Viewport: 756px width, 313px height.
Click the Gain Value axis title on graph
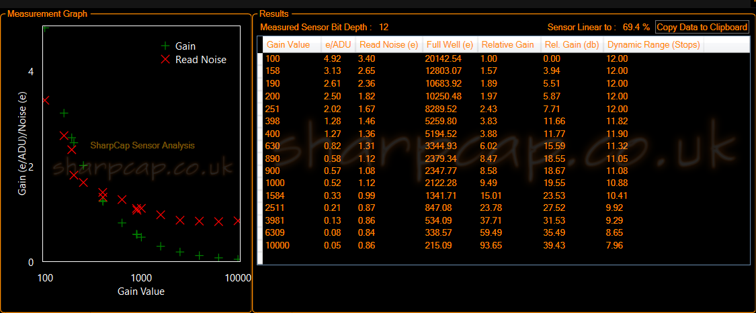(x=141, y=292)
